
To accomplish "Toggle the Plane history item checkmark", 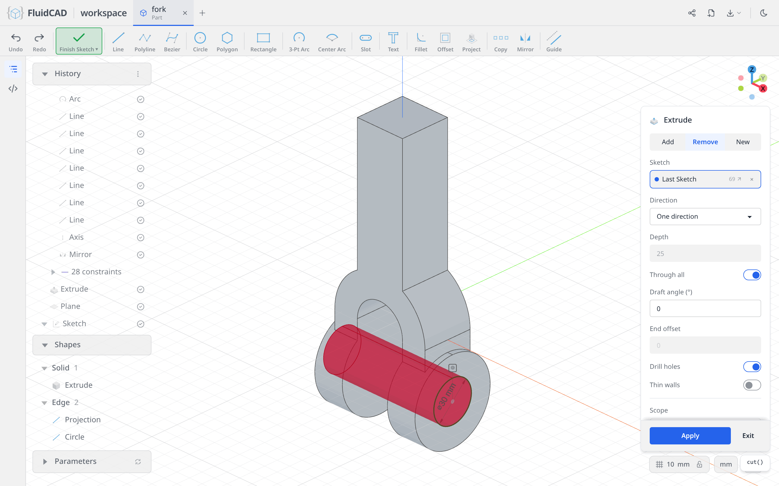I will [140, 307].
